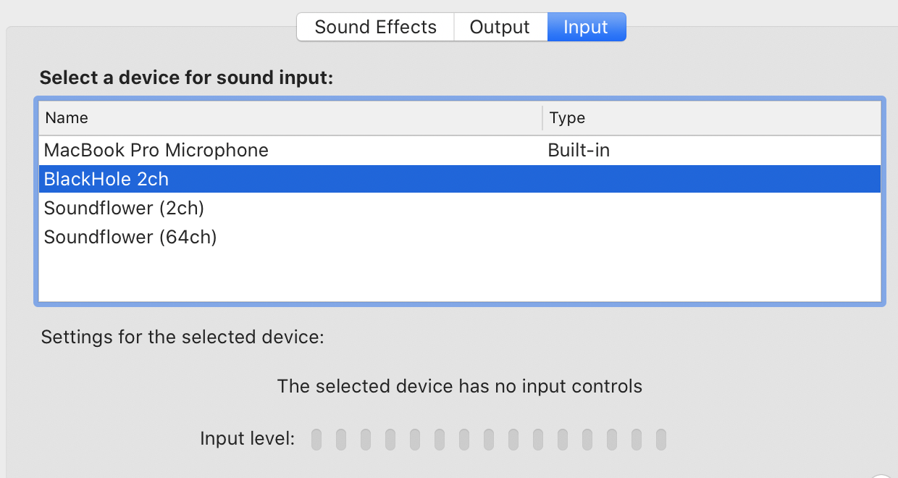
Task: Select MacBook Pro Microphone as input
Action: [x=156, y=151]
